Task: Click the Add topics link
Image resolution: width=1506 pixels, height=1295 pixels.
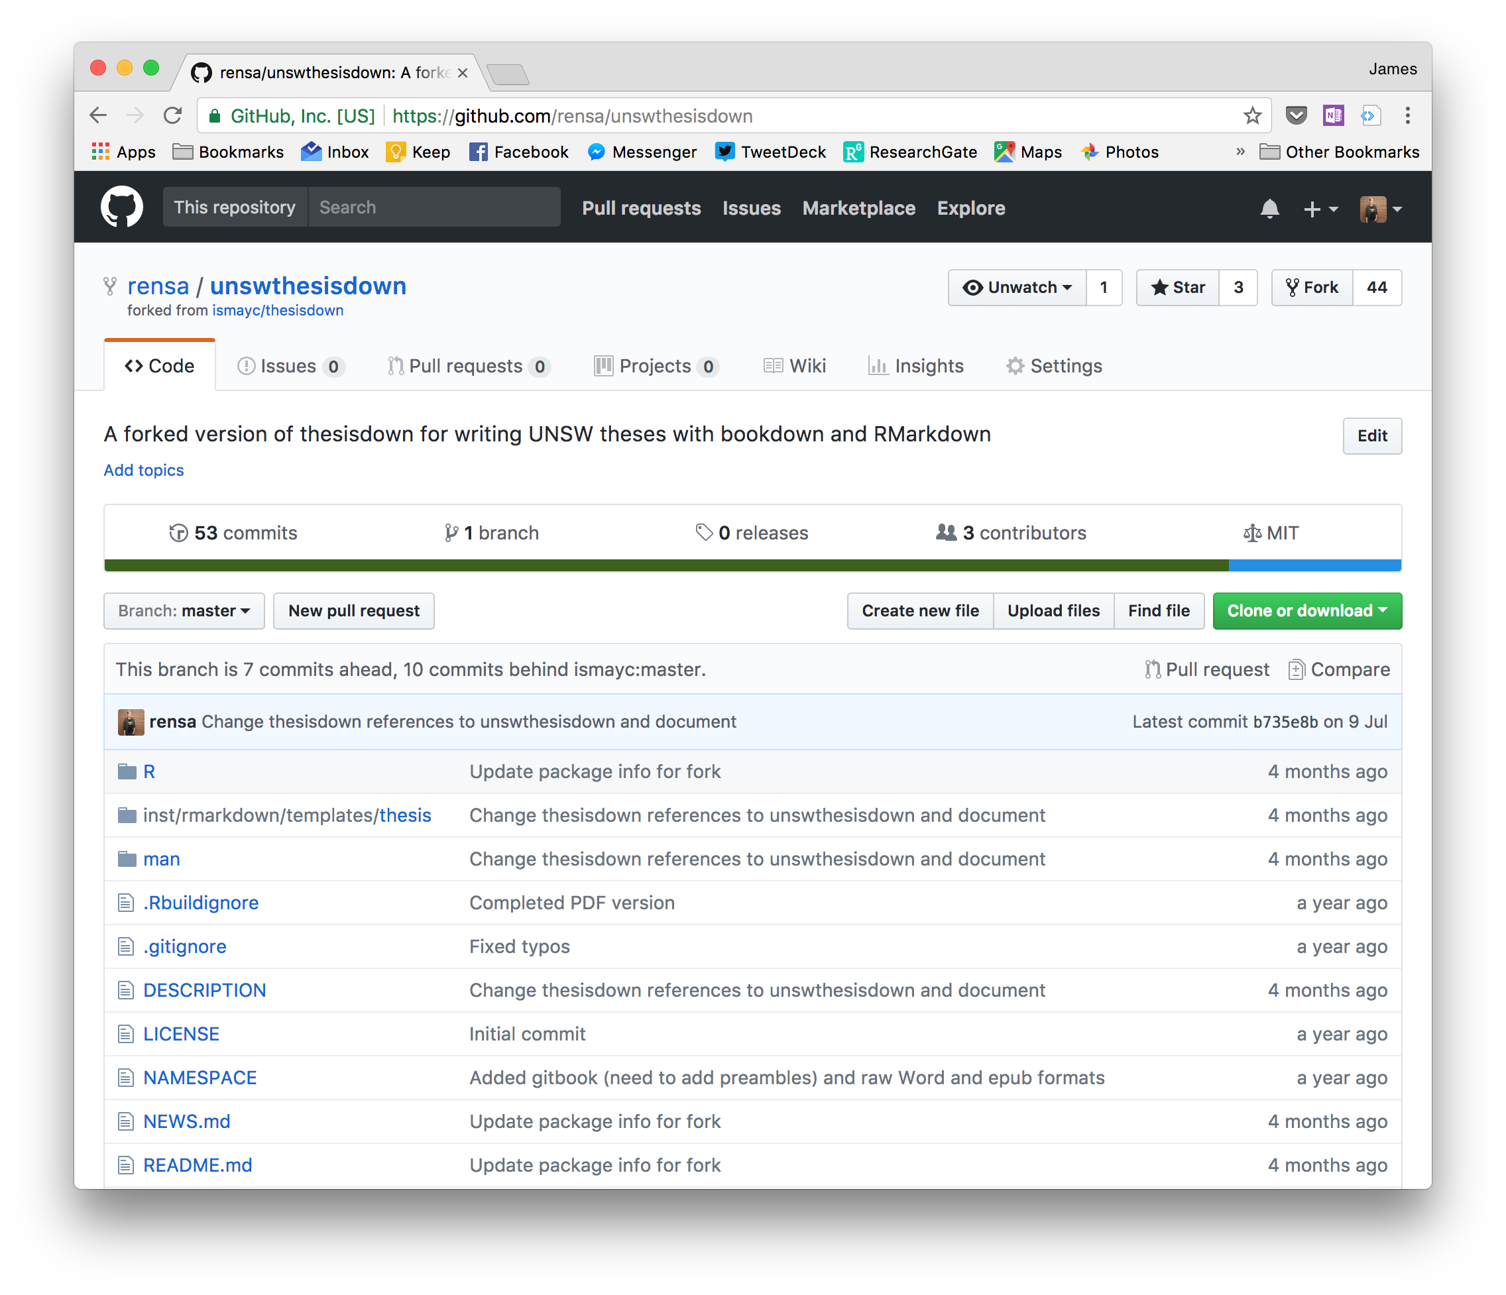Action: coord(144,470)
